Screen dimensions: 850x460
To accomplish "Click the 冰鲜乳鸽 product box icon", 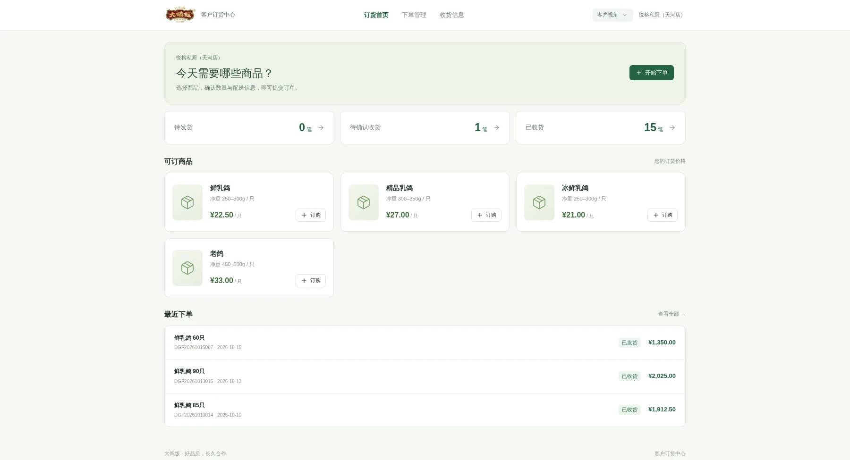I will tap(539, 202).
